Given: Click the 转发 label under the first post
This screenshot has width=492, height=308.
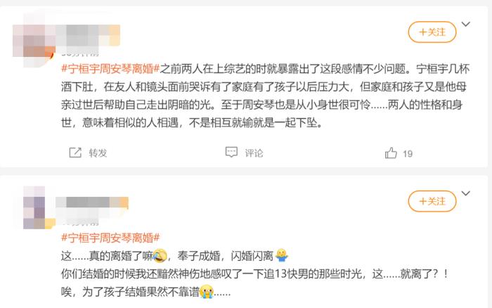Looking at the screenshot, I should [x=98, y=153].
